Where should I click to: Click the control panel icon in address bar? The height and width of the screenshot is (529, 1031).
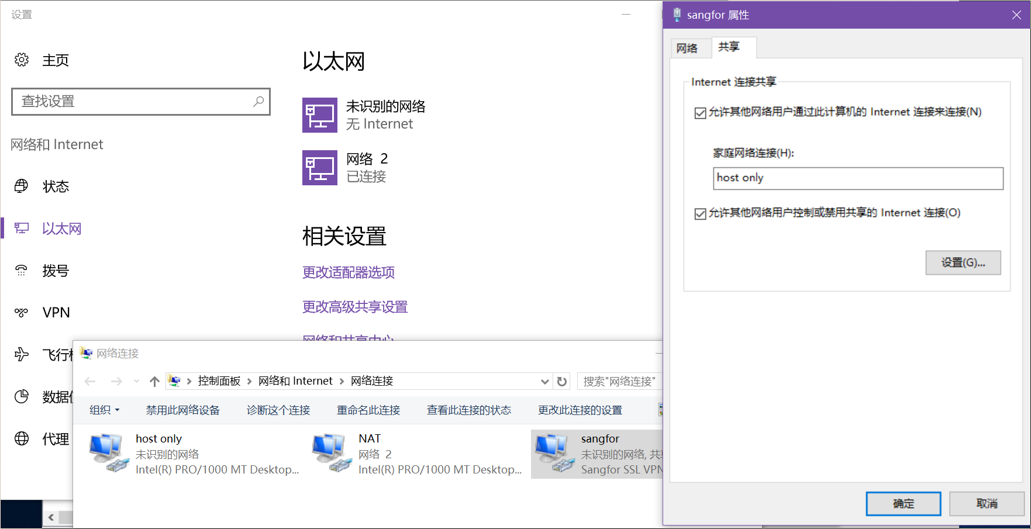coord(174,381)
